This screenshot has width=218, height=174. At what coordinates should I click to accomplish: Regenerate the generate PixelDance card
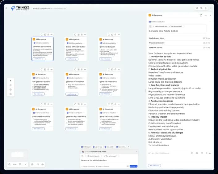(109, 69)
